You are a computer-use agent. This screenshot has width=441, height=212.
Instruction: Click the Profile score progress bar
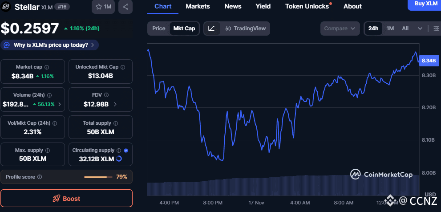tap(98, 177)
